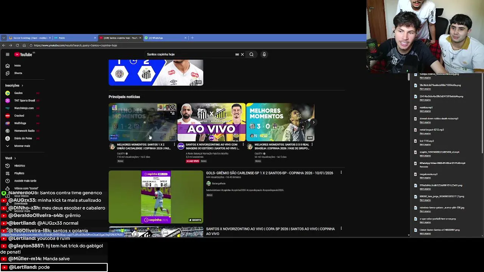484x272 pixels.
Task: Click watch-later clock on first news thumbnail
Action: point(172,107)
